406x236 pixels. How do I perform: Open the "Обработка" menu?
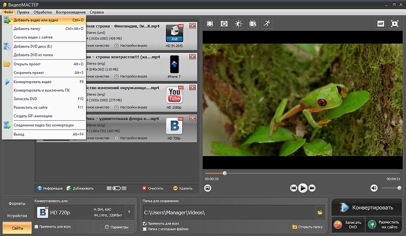[x=43, y=12]
